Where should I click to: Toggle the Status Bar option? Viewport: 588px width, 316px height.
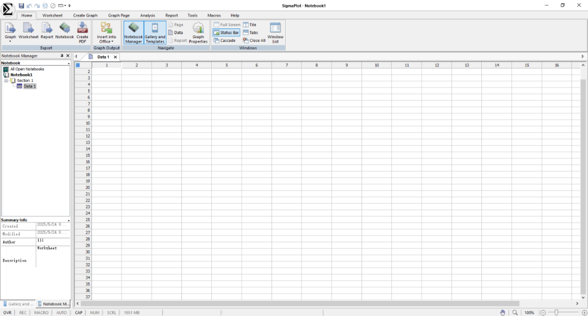(x=226, y=33)
